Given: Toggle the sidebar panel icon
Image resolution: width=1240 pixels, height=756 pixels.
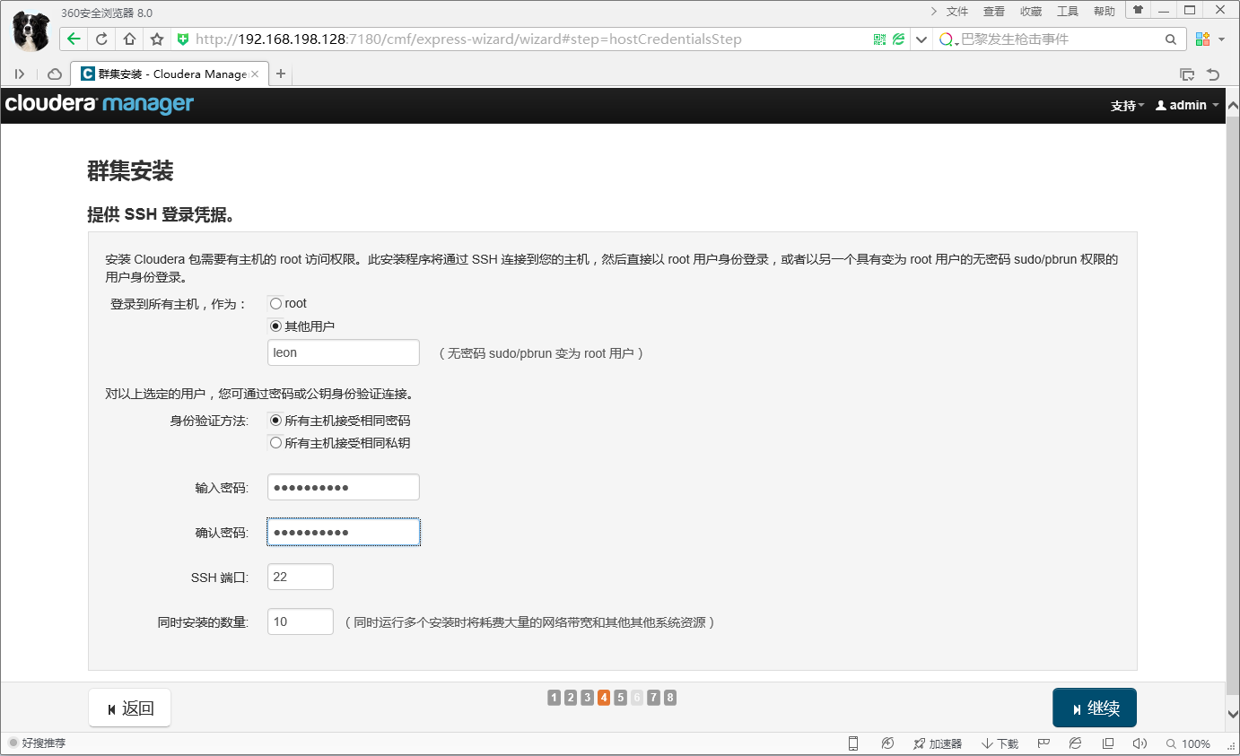Looking at the screenshot, I should point(20,74).
